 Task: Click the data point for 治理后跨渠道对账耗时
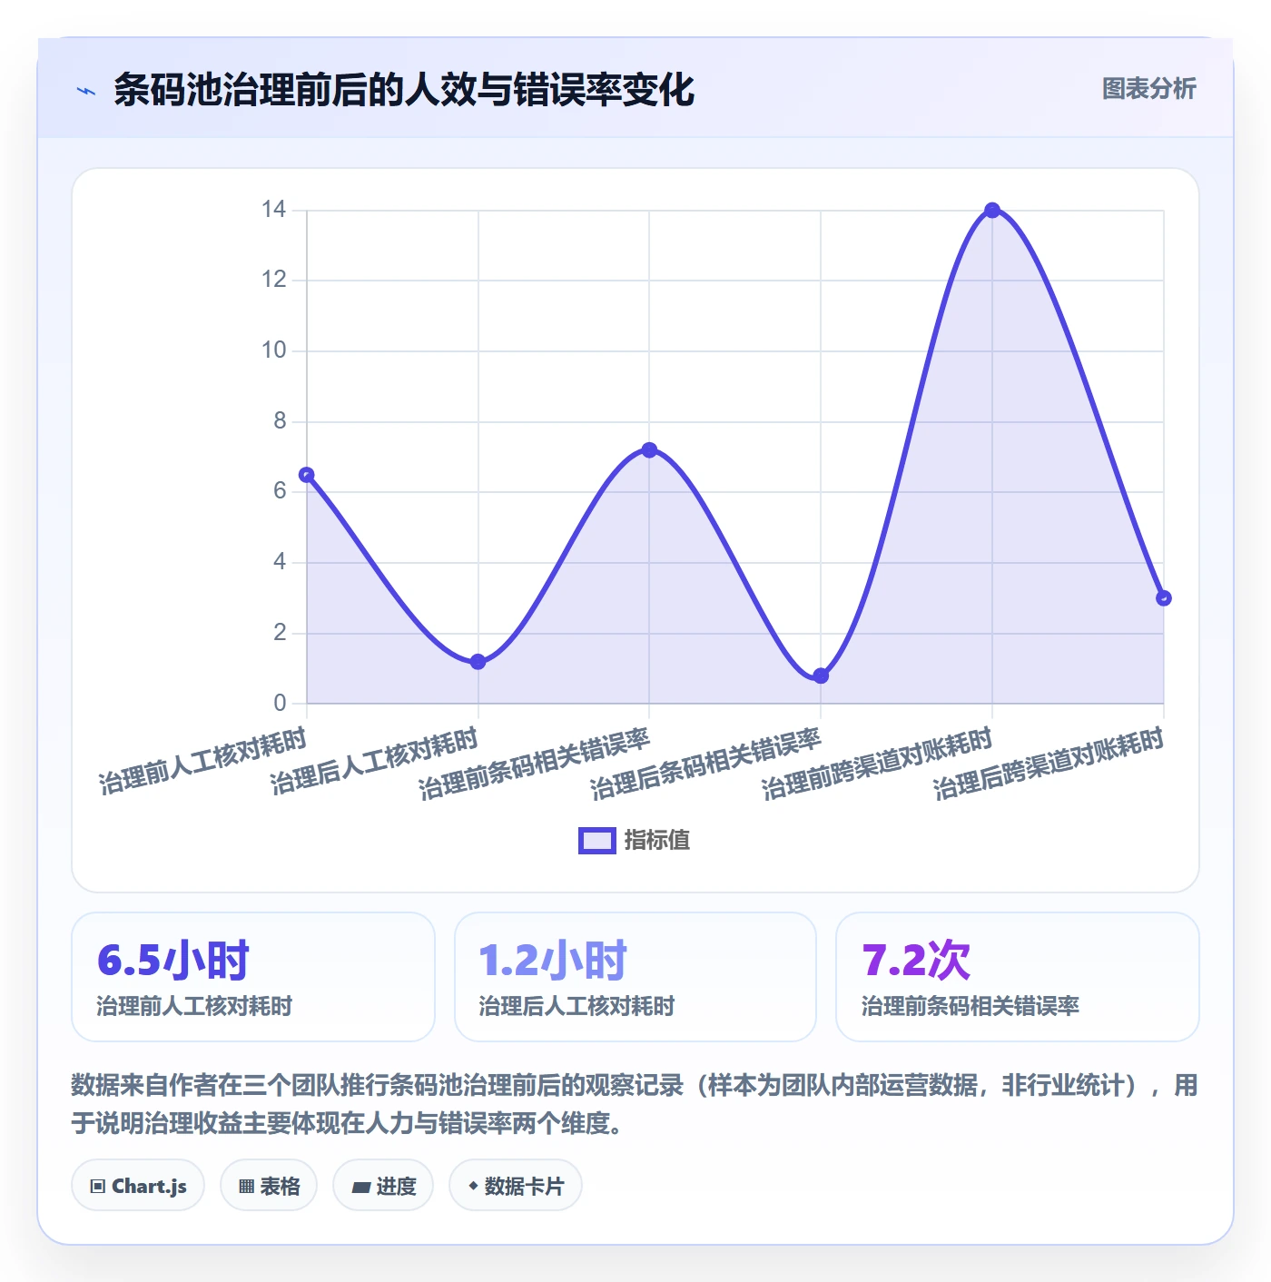[x=1164, y=598]
